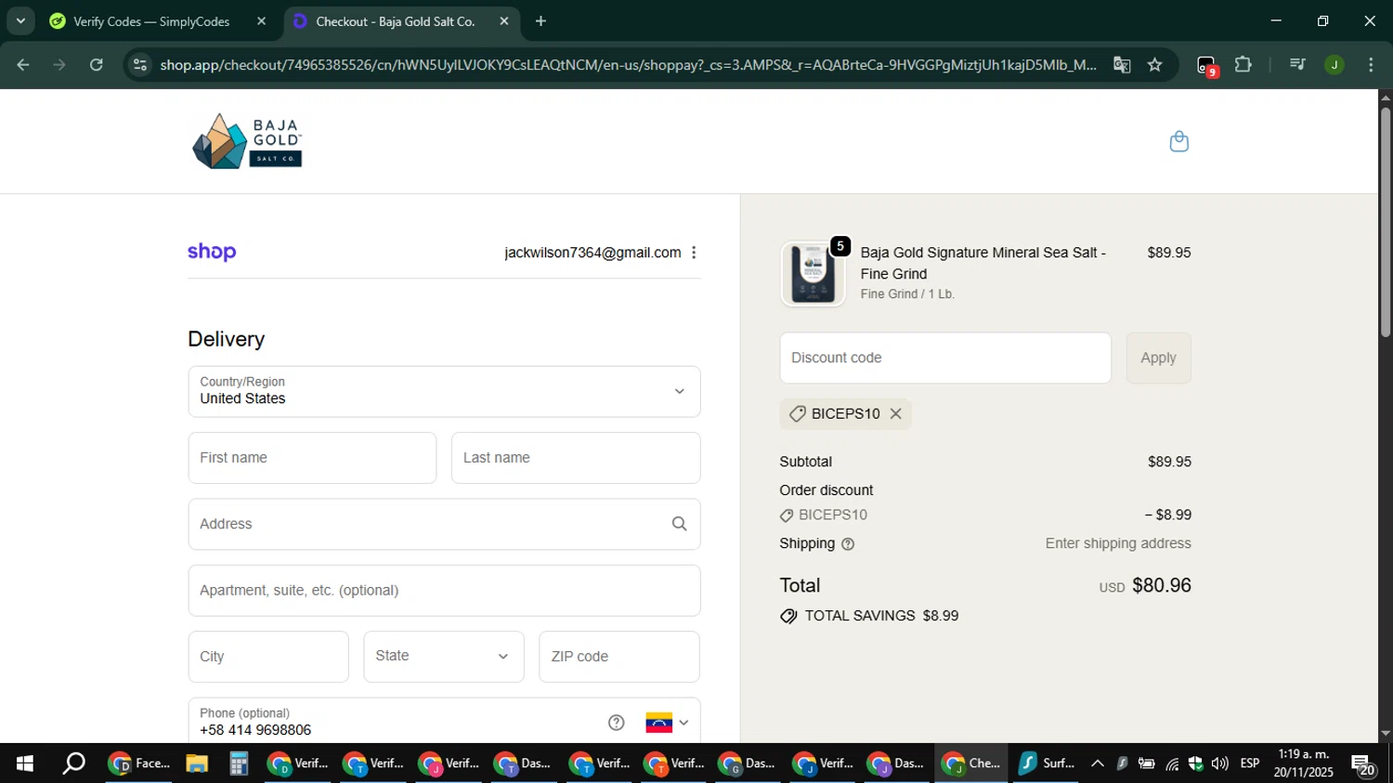Viewport: 1393px width, 783px height.
Task: Click the Shop Pay logo
Action: coord(212,252)
